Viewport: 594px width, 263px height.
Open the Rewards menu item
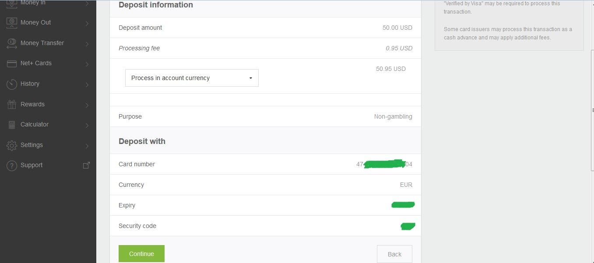32,104
